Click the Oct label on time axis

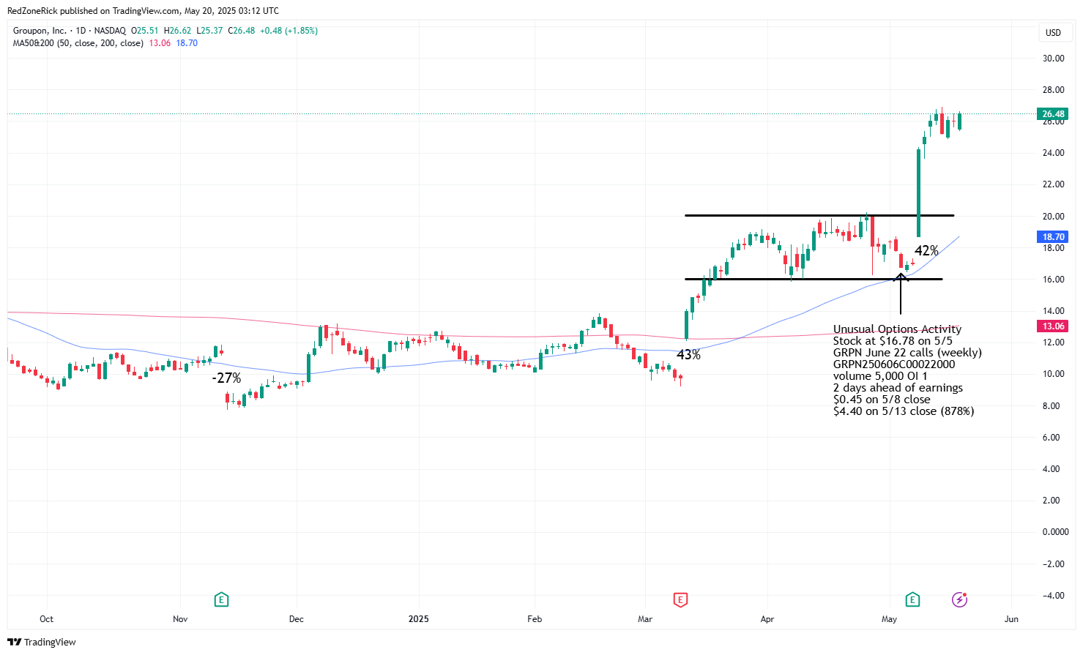46,619
